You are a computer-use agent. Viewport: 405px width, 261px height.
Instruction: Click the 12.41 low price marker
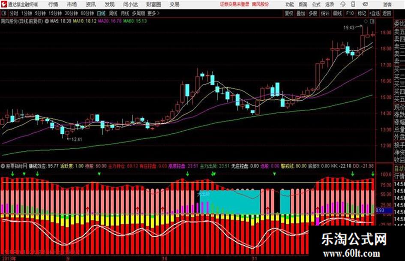77,139
